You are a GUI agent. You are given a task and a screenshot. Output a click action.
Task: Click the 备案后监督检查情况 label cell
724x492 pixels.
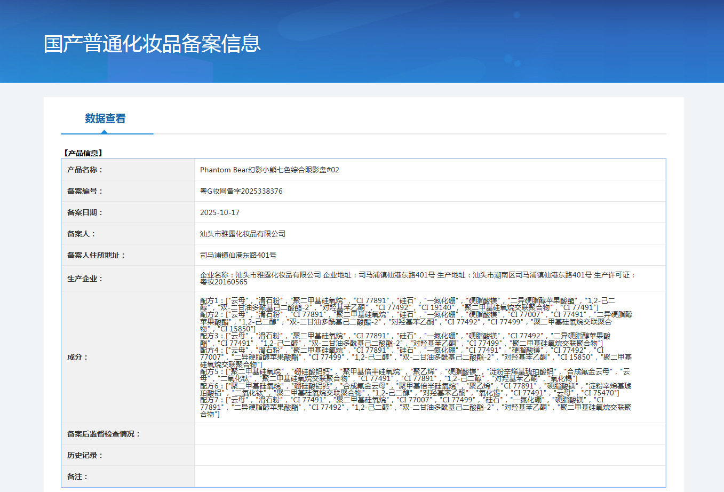(128, 434)
